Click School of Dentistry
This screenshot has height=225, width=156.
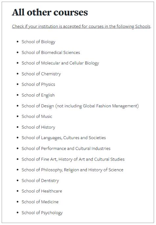tap(40, 181)
